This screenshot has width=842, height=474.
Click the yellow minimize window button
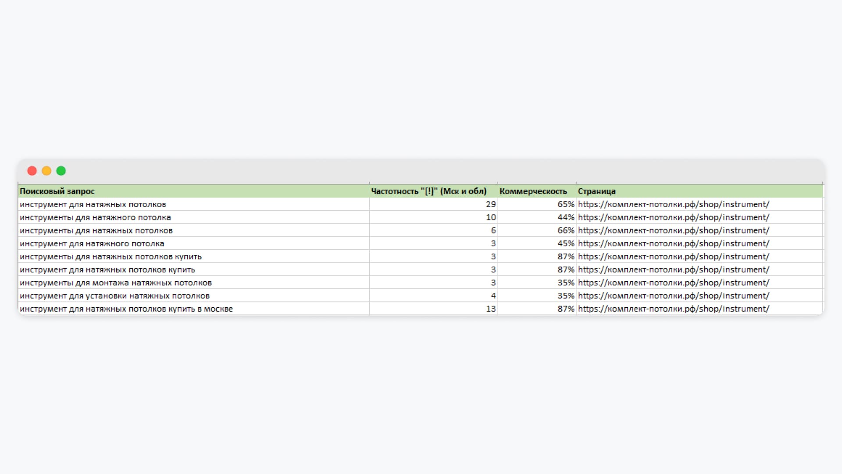pos(46,171)
